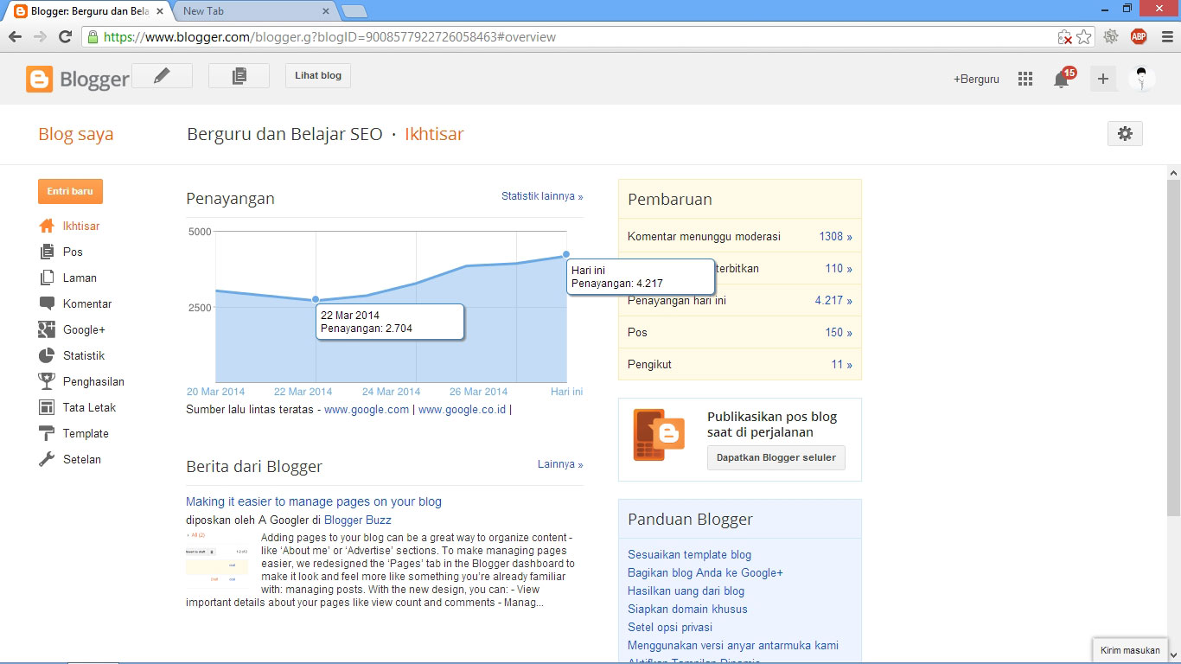This screenshot has height=664, width=1181.
Task: Go back with browser back arrow
Action: click(x=15, y=37)
